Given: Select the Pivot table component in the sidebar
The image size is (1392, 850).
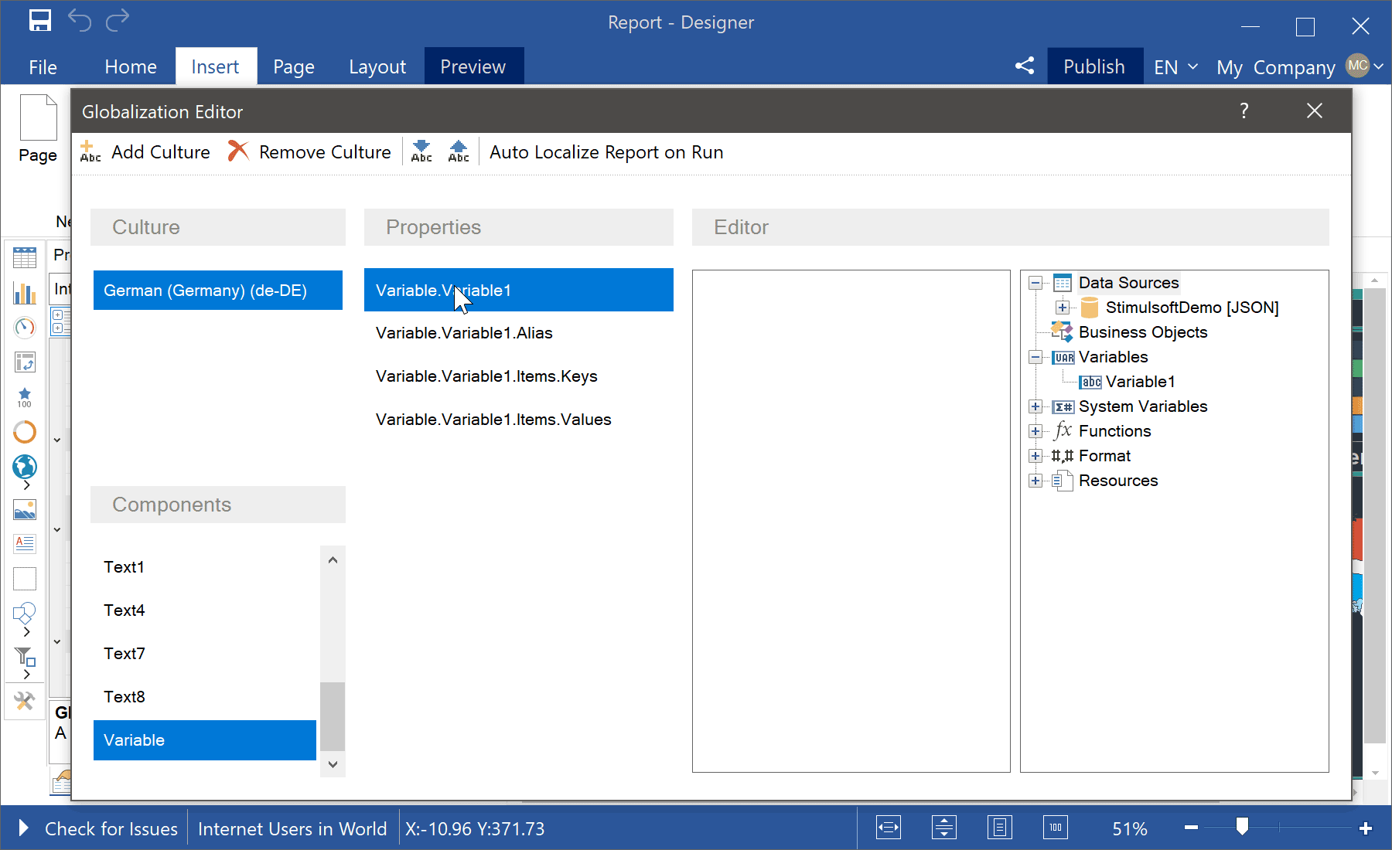Looking at the screenshot, I should click(x=25, y=362).
